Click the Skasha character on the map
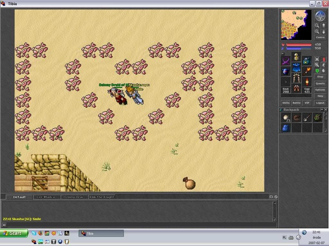The height and width of the screenshot is (246, 329). click(x=135, y=95)
